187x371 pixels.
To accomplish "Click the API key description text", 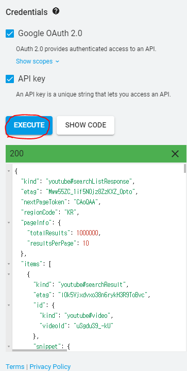I will point(93,94).
